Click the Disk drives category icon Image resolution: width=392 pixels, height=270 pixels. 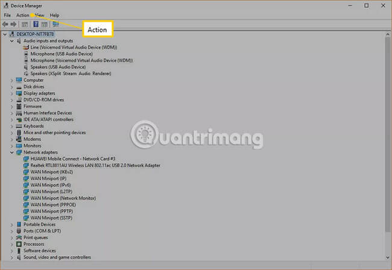point(19,87)
